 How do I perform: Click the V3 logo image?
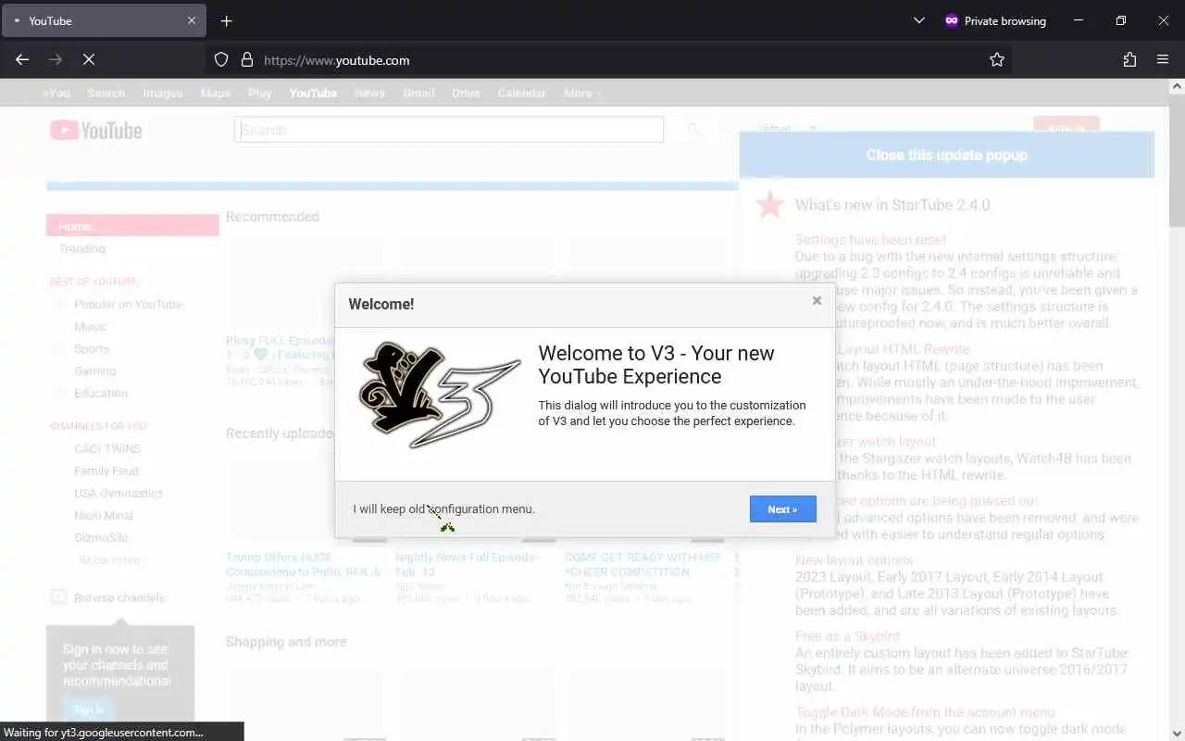pos(440,395)
